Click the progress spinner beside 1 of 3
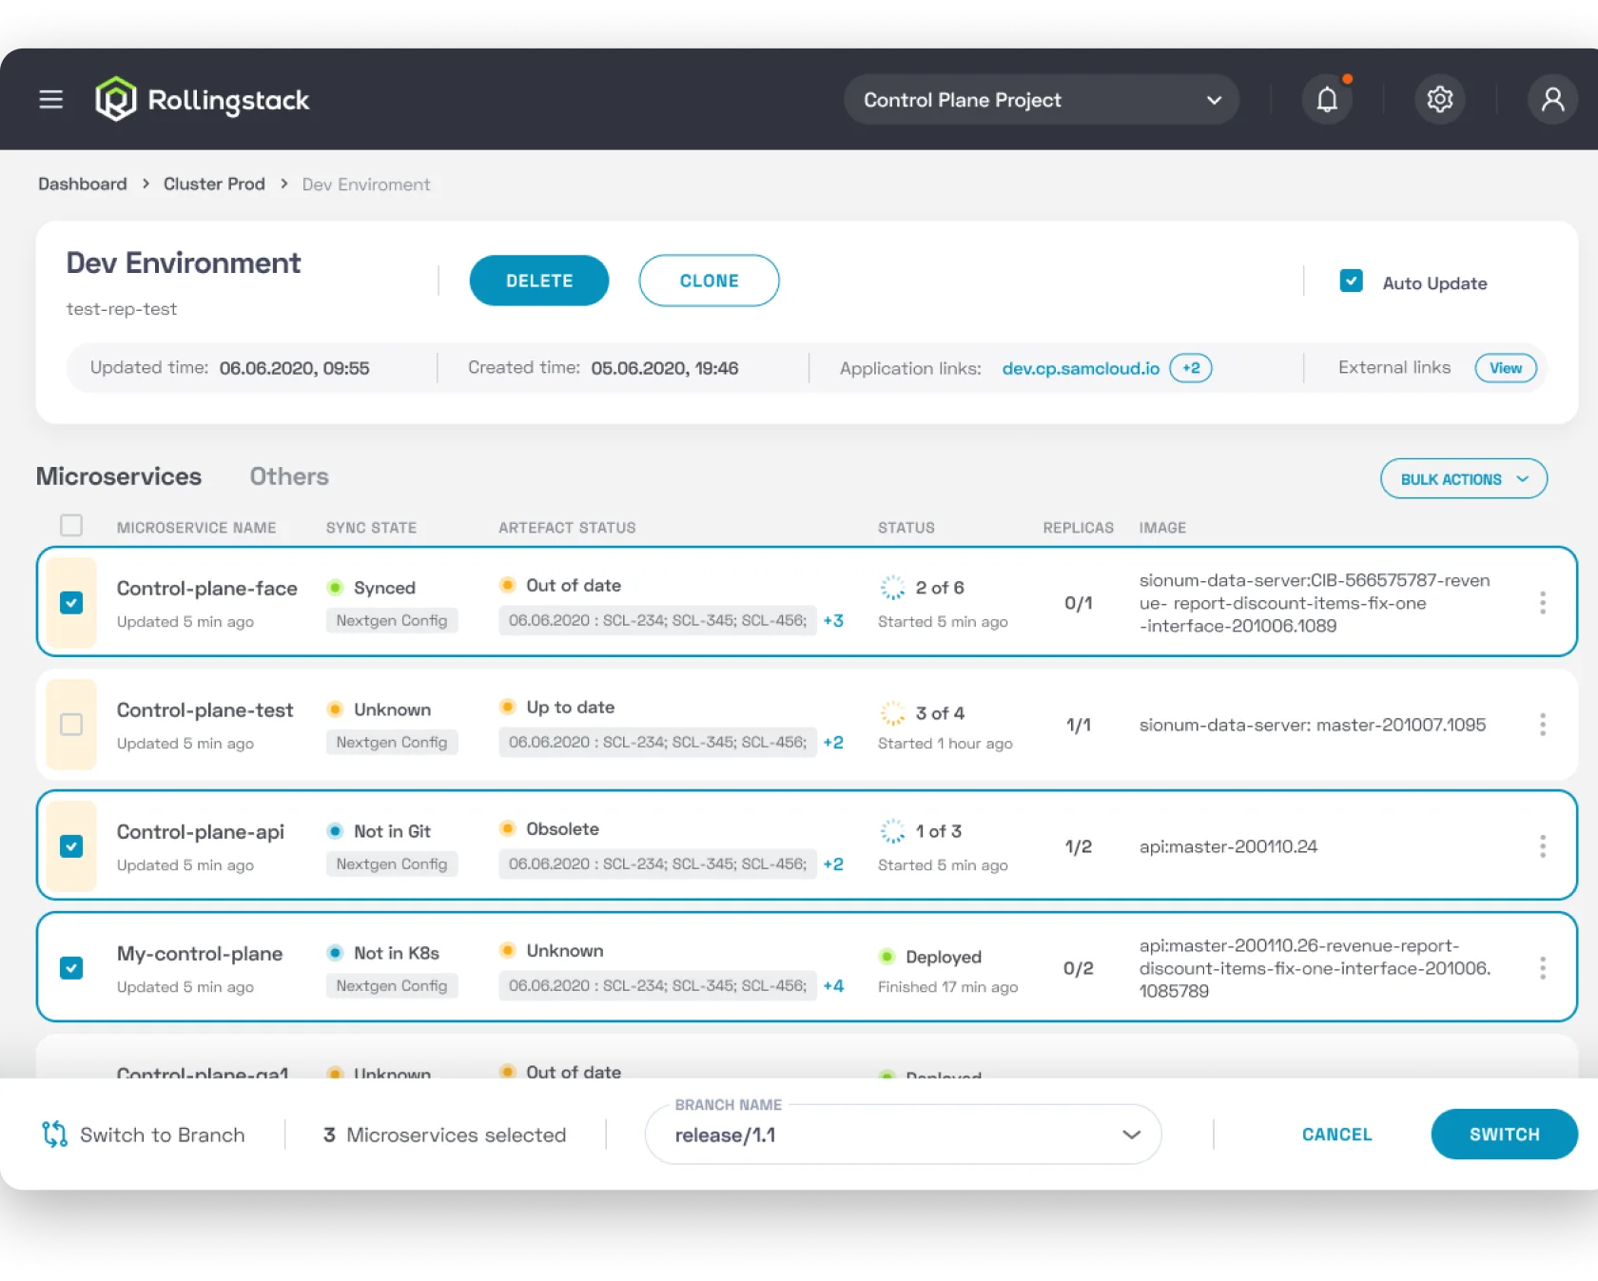 click(892, 831)
